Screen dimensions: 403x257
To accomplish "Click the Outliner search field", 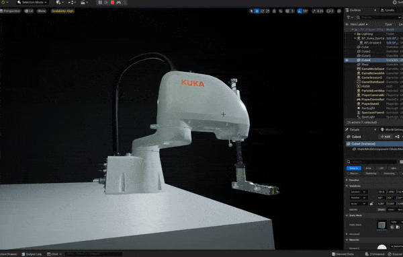I will click(x=379, y=17).
